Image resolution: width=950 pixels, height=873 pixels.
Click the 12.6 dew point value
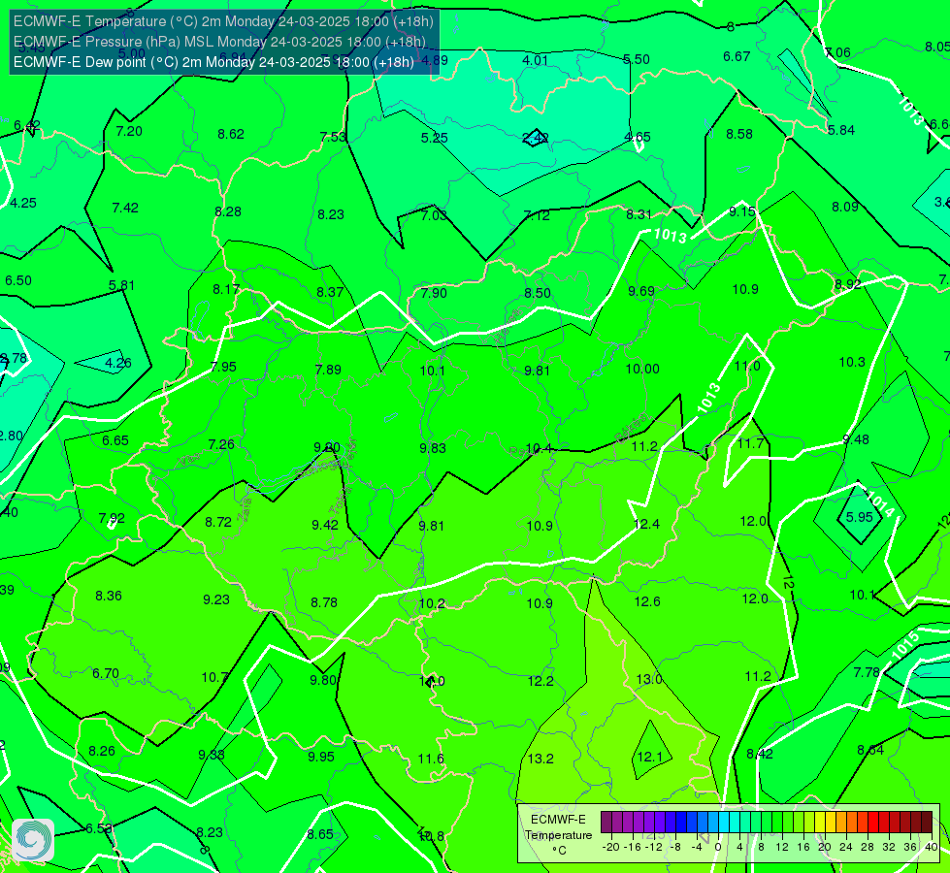pyautogui.click(x=647, y=601)
